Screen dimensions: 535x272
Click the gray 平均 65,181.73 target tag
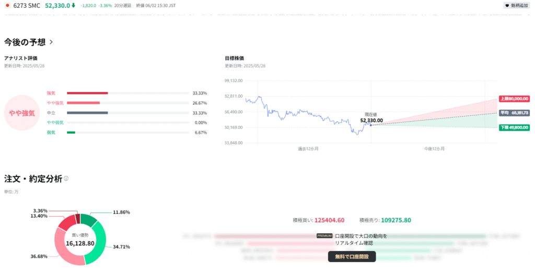[x=515, y=113]
